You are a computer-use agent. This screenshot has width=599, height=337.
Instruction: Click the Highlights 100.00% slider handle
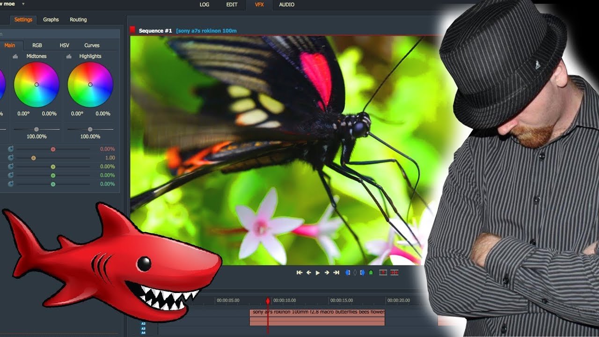90,129
